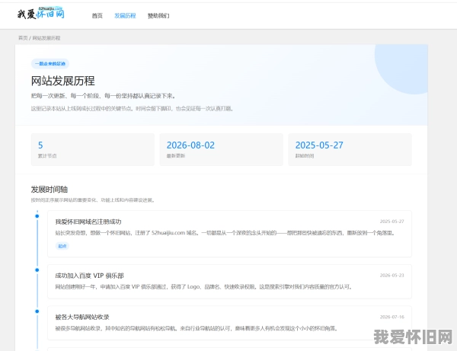
Task: Click the section note starting with 按时间正序
Action: tap(93, 200)
